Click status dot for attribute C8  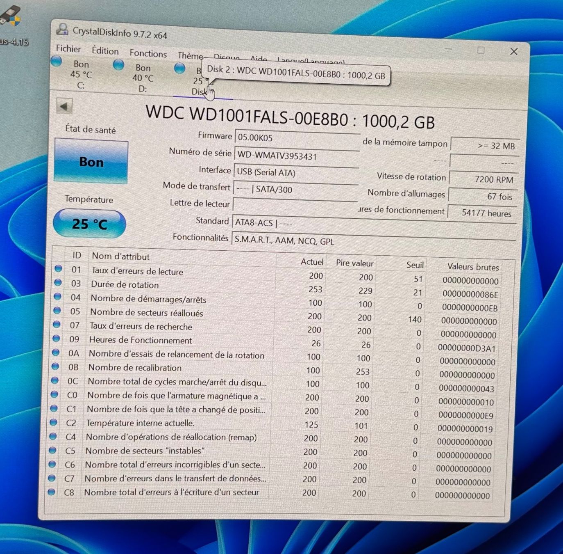pyautogui.click(x=51, y=492)
